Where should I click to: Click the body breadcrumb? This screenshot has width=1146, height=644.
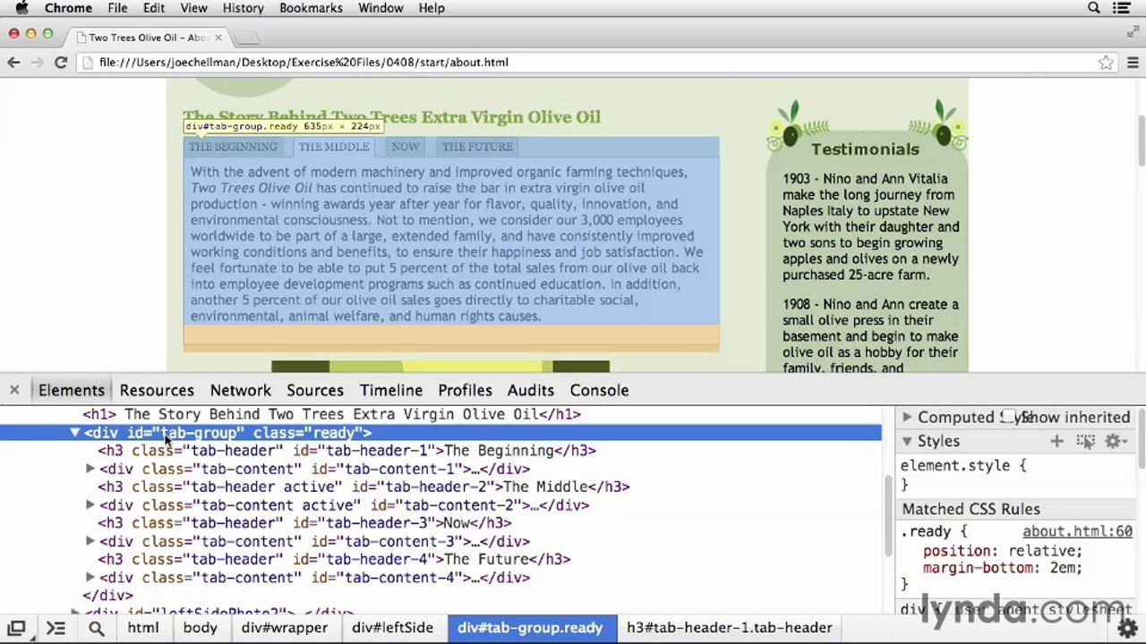pos(201,628)
